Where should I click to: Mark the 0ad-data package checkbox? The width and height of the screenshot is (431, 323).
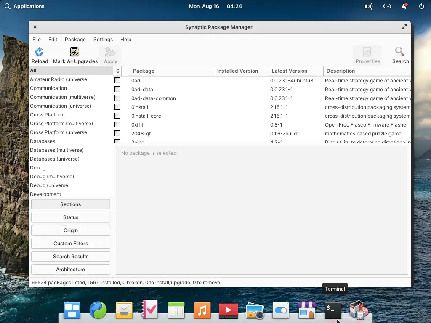pyautogui.click(x=117, y=89)
